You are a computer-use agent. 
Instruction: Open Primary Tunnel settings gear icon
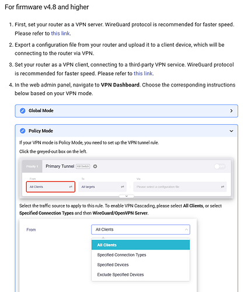95,166
